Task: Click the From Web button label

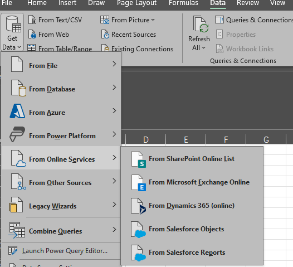Action: click(x=53, y=35)
